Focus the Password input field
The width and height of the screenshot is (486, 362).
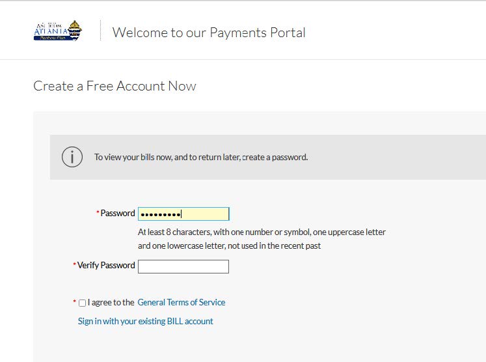tap(183, 214)
